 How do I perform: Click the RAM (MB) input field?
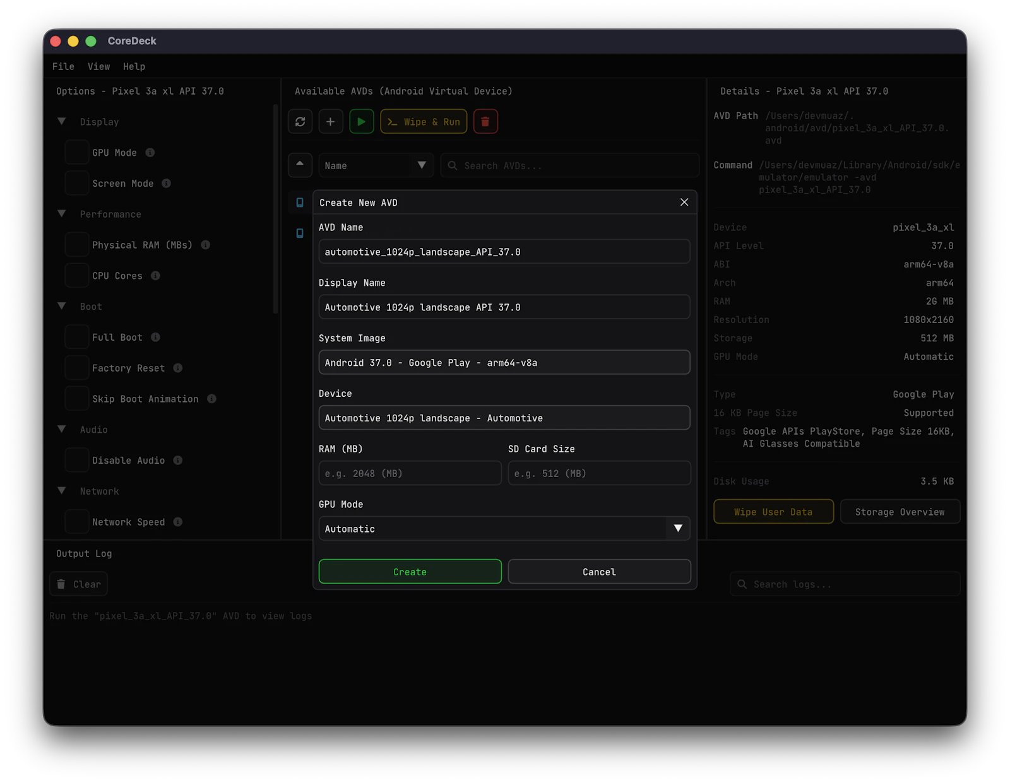click(x=410, y=473)
